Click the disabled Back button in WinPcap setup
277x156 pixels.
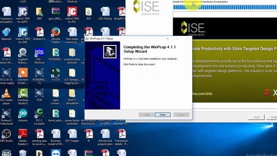(x=146, y=115)
